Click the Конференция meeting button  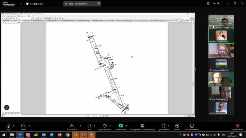click(x=34, y=4)
